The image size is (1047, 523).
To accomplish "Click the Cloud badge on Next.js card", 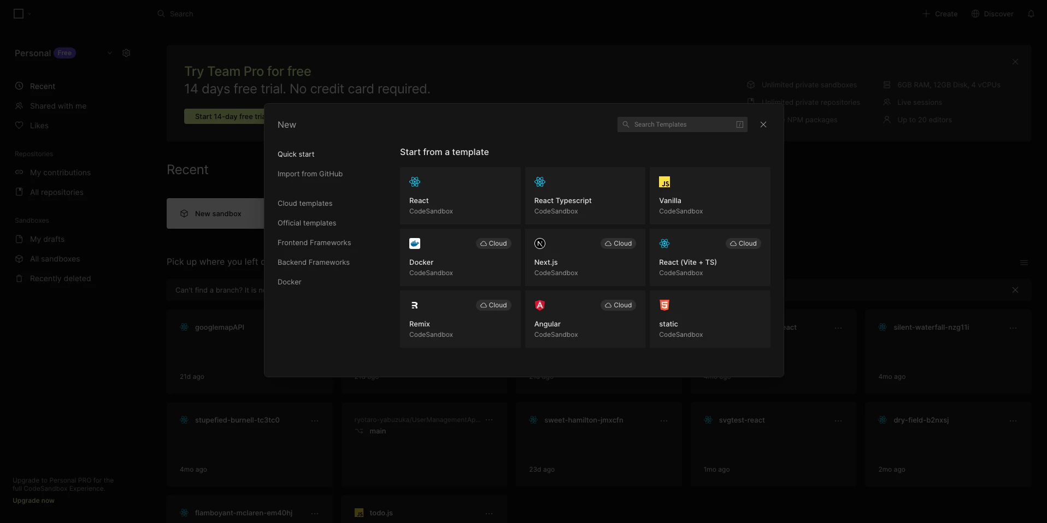I will click(619, 243).
